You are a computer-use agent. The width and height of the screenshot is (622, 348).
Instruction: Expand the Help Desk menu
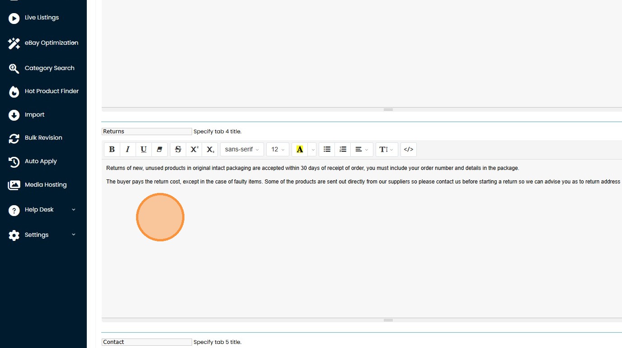coord(42,210)
